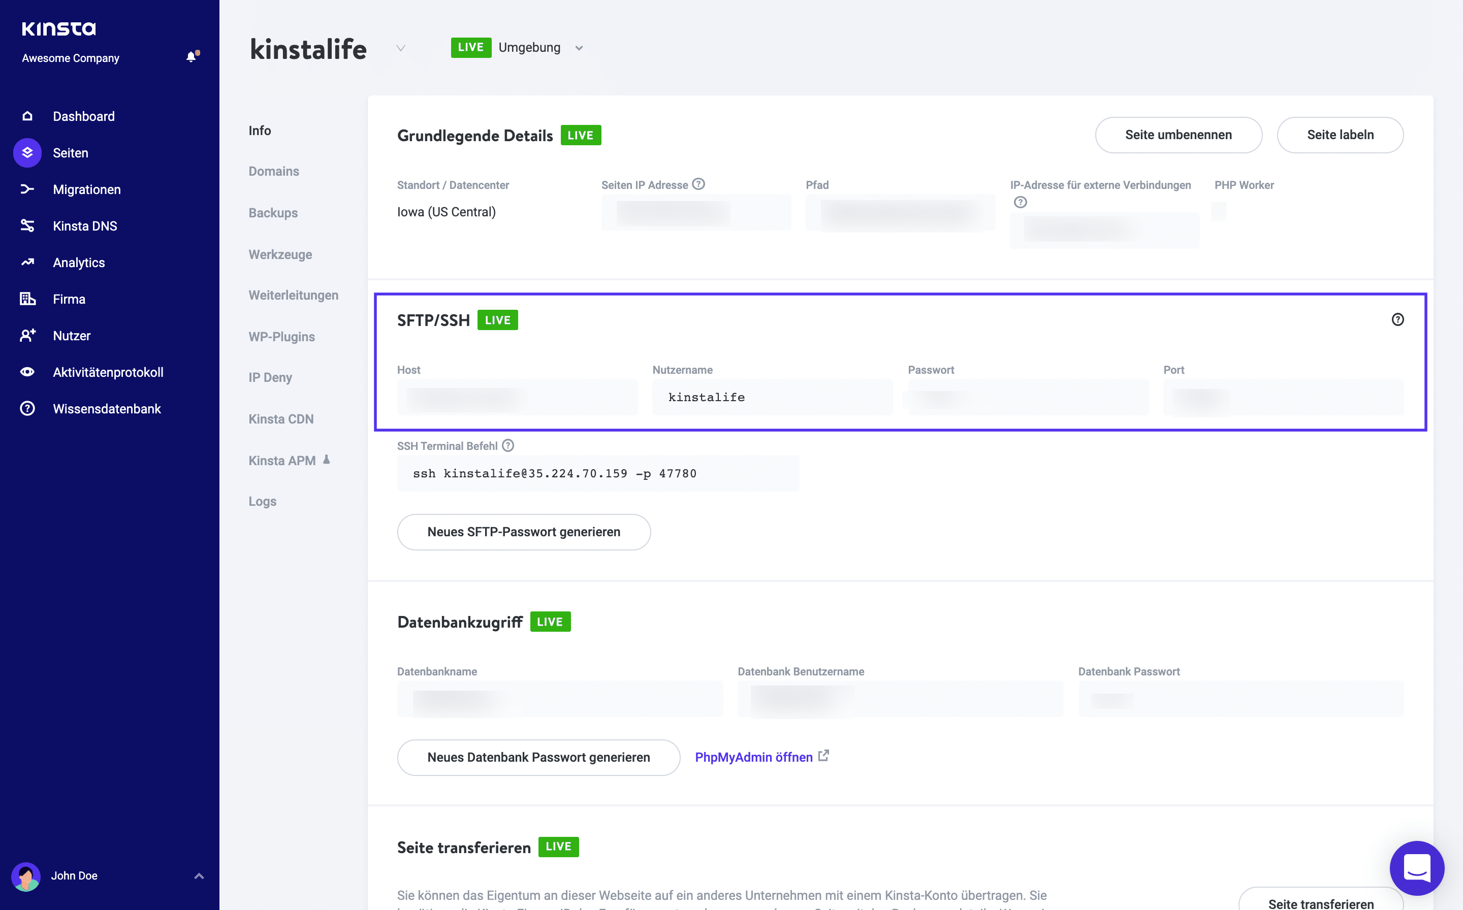Open the Analytics section
The width and height of the screenshot is (1463, 910).
coord(79,263)
